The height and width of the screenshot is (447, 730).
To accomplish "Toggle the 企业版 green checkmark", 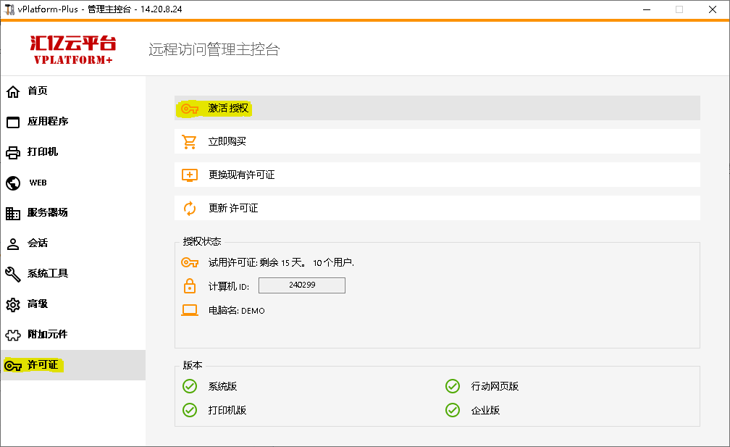I will click(x=453, y=410).
